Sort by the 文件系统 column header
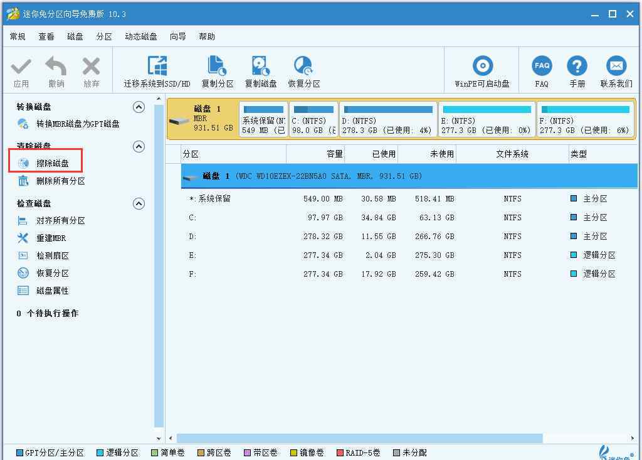Viewport: 642px width, 460px height. coord(512,154)
